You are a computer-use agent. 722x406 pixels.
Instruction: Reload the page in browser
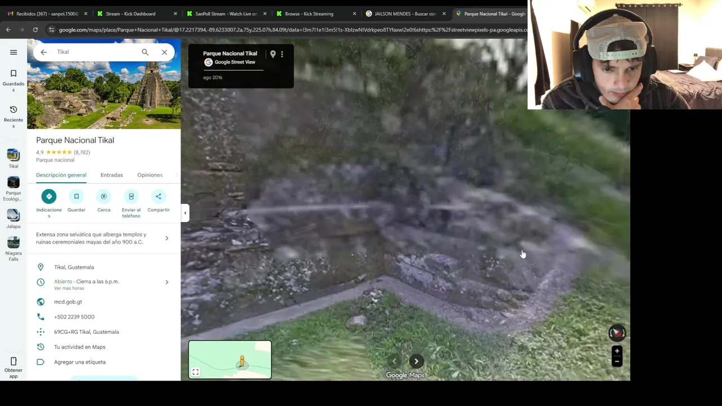(x=35, y=29)
